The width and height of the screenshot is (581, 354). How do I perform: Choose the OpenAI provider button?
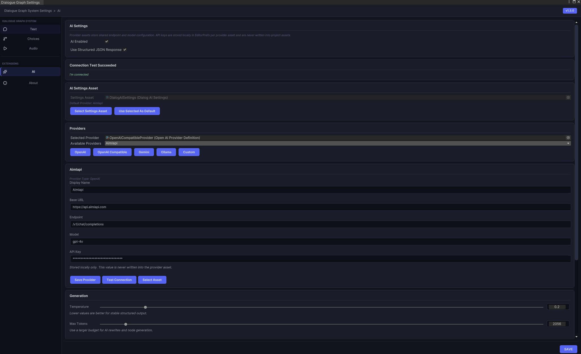coord(80,152)
